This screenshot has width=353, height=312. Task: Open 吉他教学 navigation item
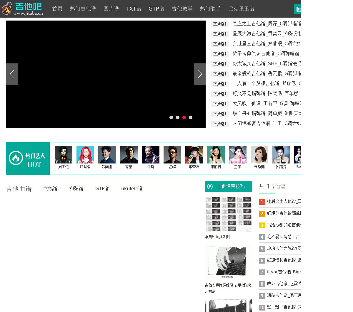(x=182, y=9)
